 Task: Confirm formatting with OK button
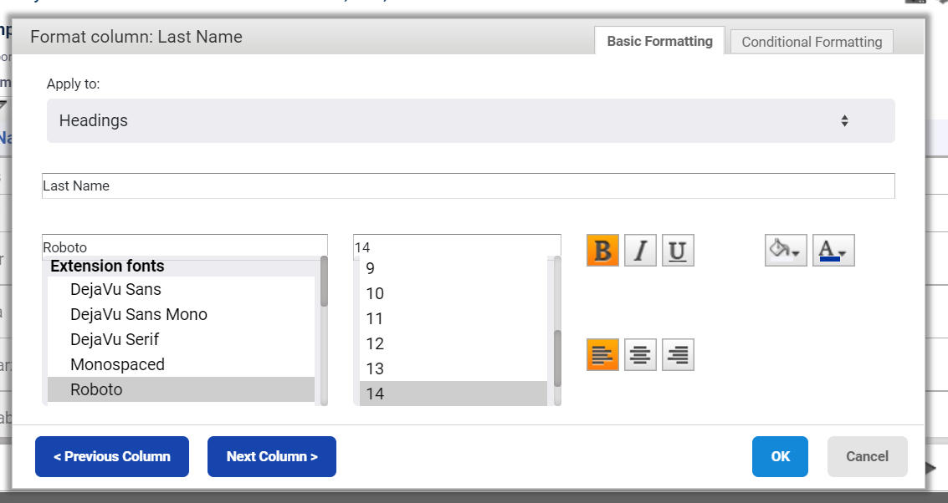[x=780, y=456]
